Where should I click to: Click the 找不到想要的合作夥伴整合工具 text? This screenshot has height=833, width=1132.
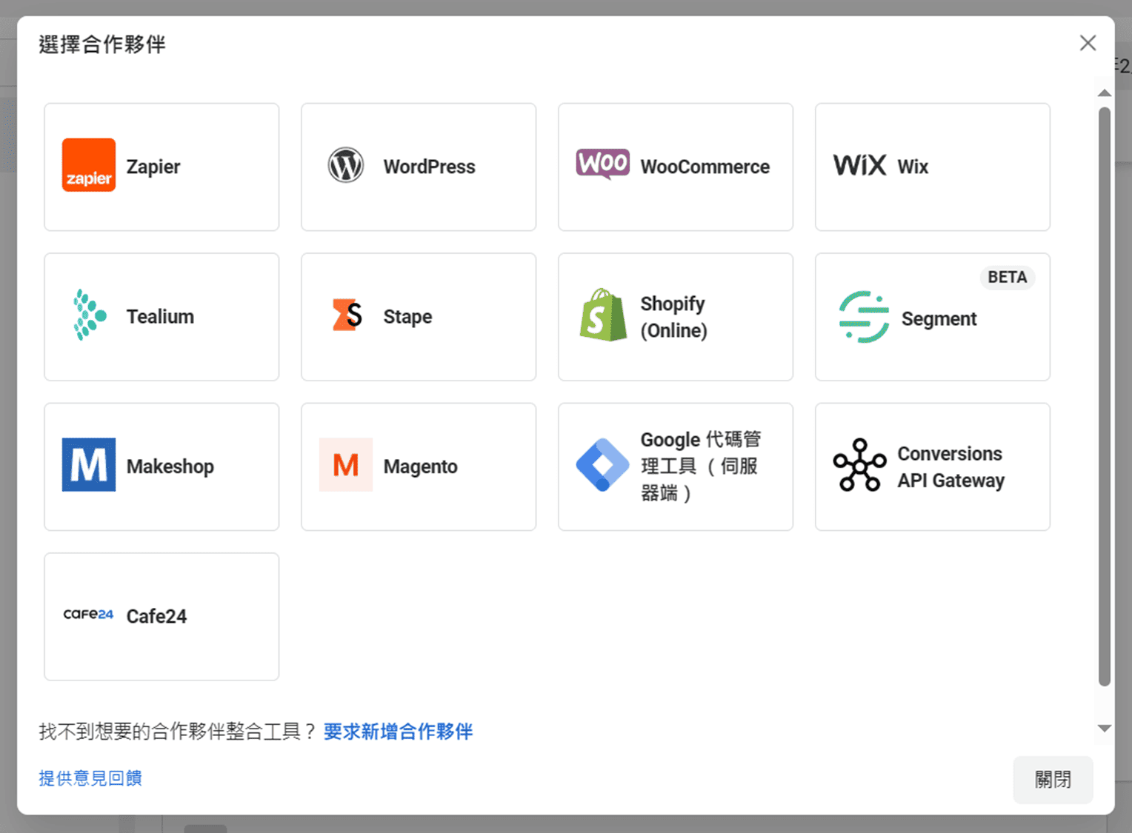pos(178,732)
